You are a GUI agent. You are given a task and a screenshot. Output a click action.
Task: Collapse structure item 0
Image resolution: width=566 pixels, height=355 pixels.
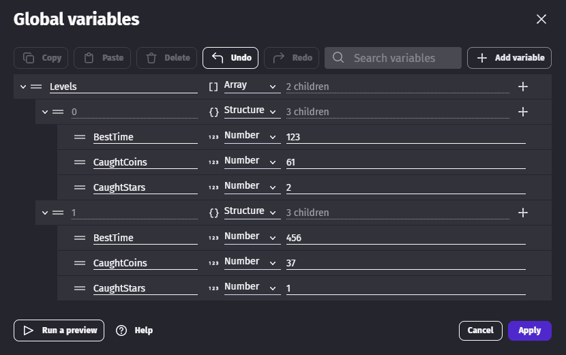pos(45,112)
